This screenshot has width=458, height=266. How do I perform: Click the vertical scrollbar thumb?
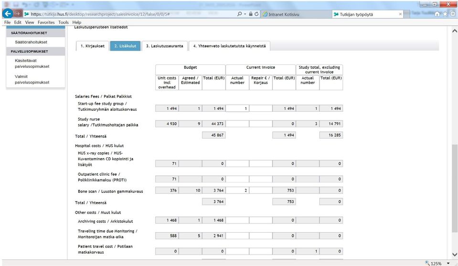[455, 189]
